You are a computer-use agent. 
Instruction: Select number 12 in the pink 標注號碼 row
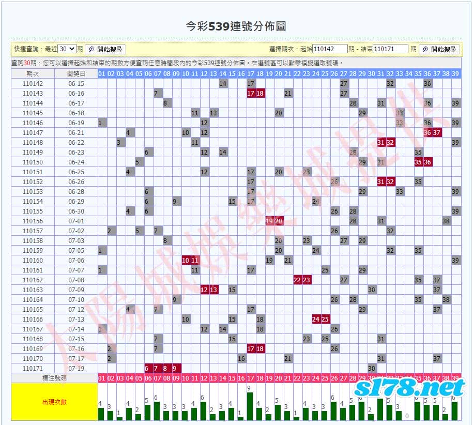coord(204,378)
